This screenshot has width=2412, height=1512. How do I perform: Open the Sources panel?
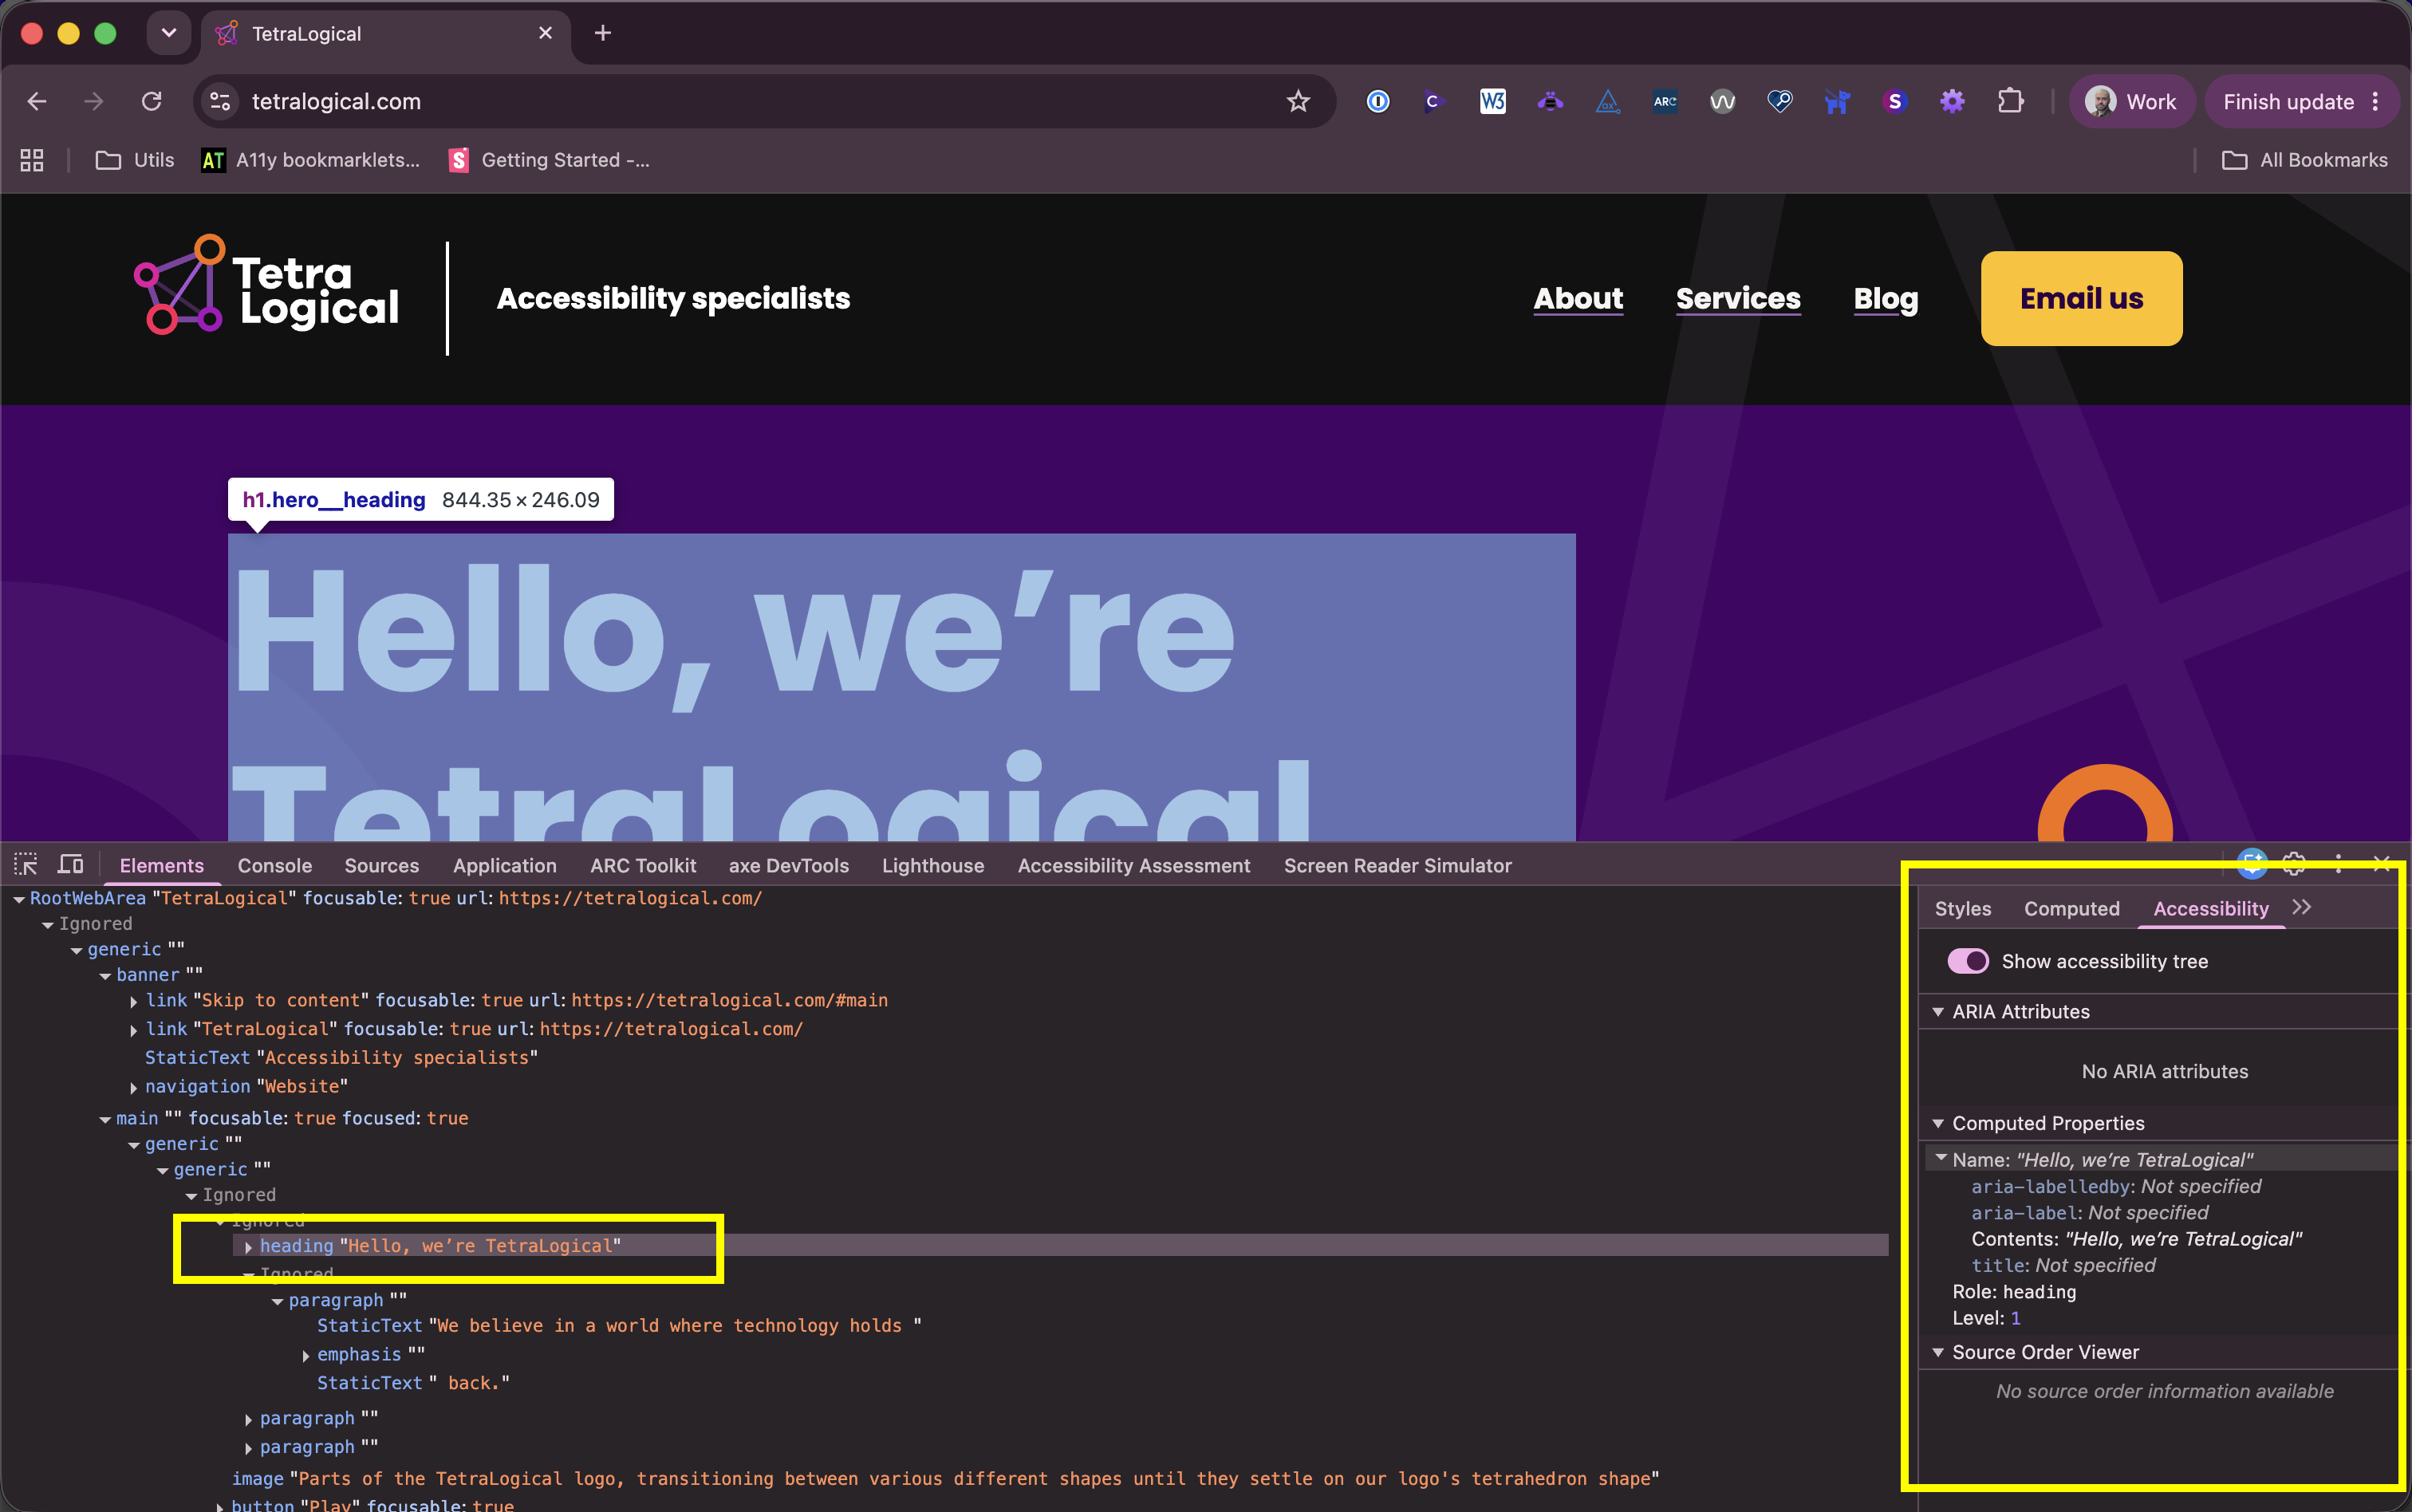[x=382, y=866]
